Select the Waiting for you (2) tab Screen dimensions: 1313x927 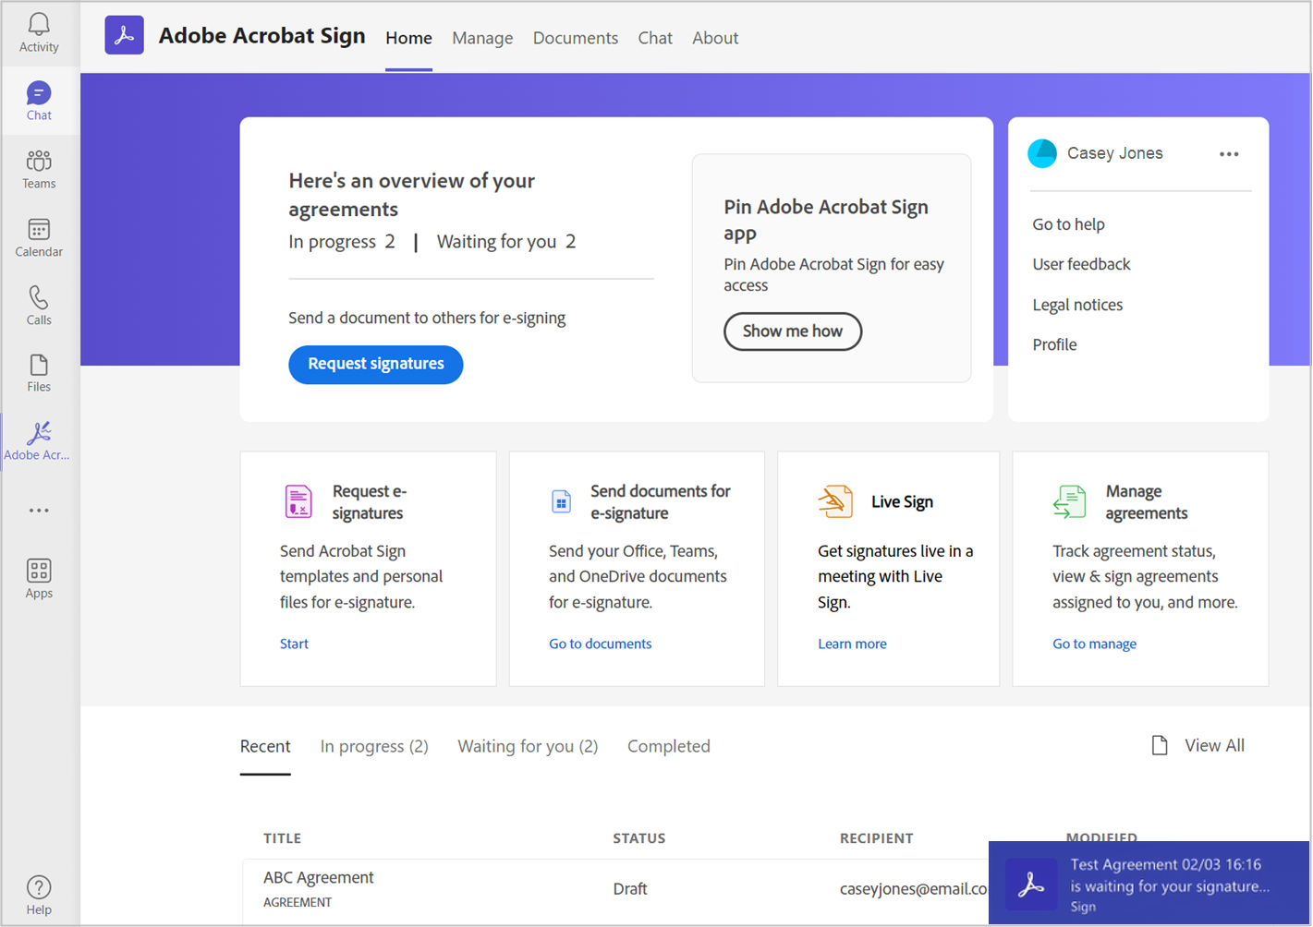(x=528, y=746)
